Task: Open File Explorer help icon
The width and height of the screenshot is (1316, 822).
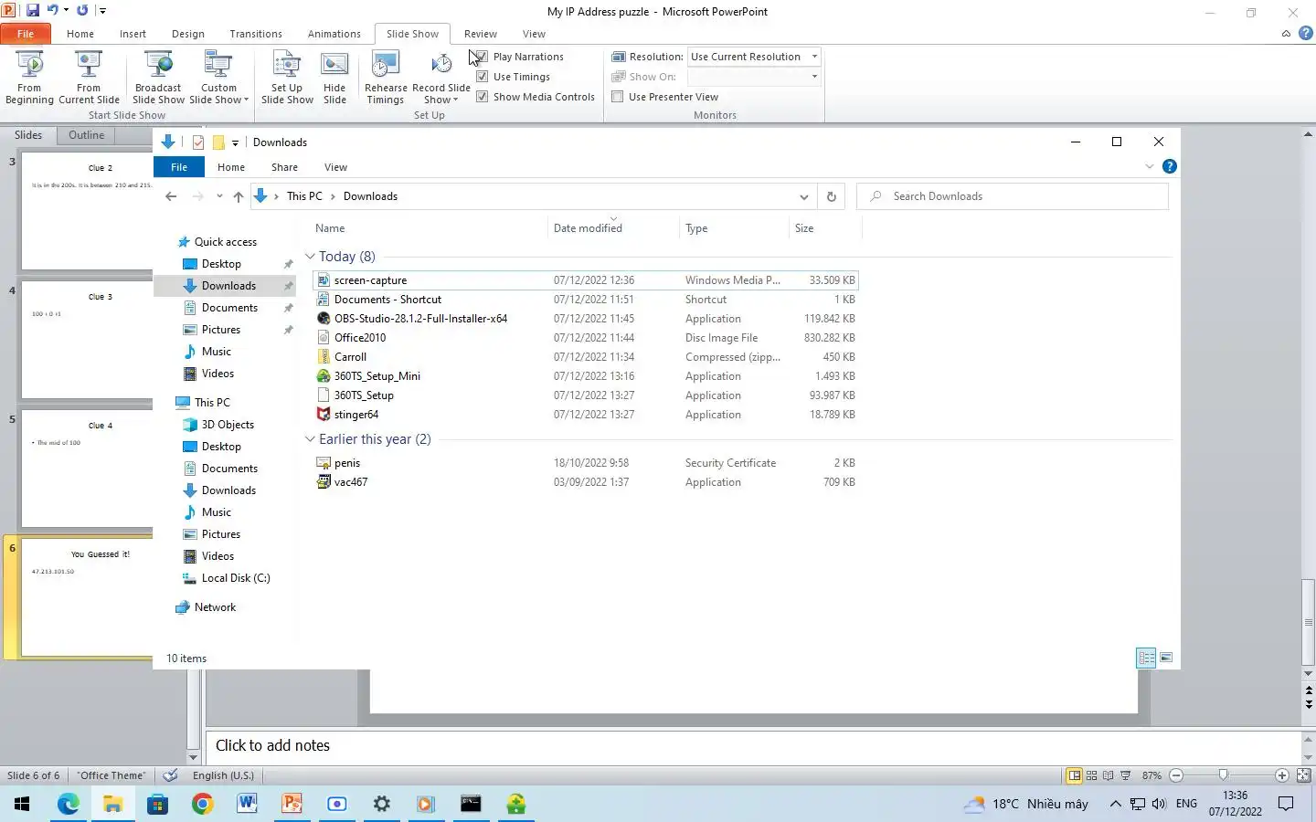Action: point(1169,166)
